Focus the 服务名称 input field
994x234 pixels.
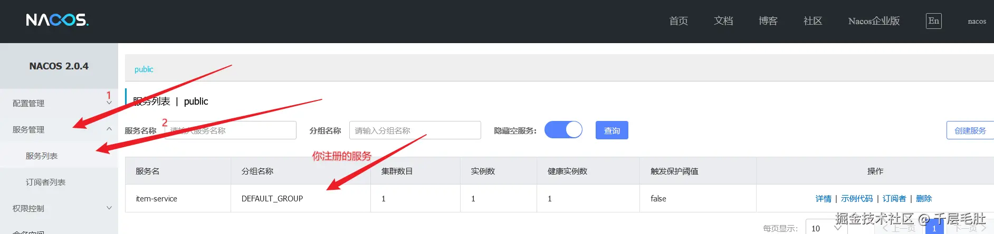coord(231,130)
